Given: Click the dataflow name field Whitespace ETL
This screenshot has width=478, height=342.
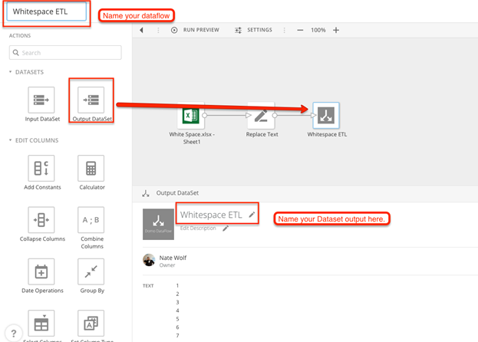Looking at the screenshot, I should tap(47, 12).
